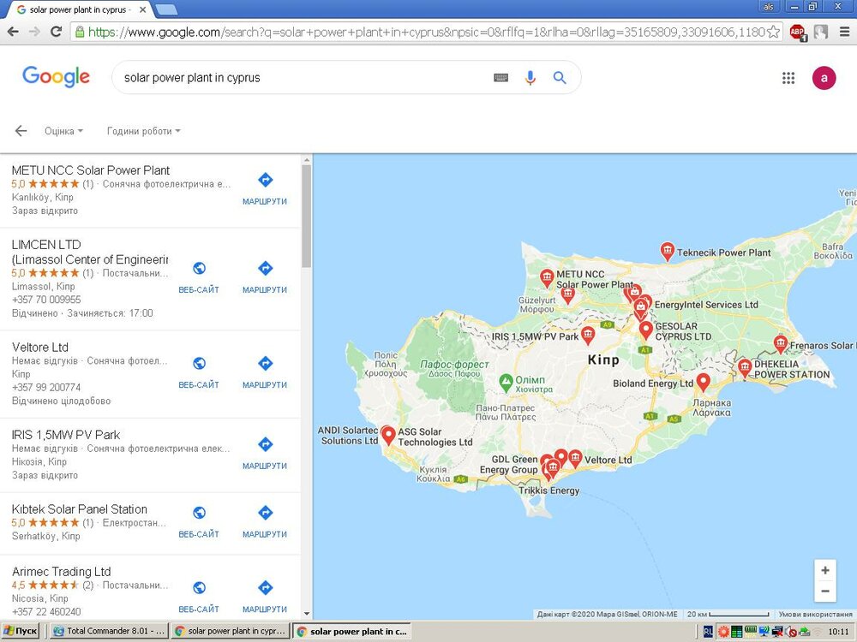Zoom out the map with minus button
The image size is (857, 642).
[825, 591]
